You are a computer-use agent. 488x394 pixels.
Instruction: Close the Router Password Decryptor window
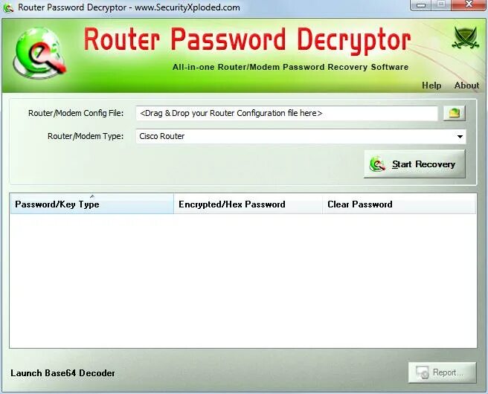click(469, 4)
